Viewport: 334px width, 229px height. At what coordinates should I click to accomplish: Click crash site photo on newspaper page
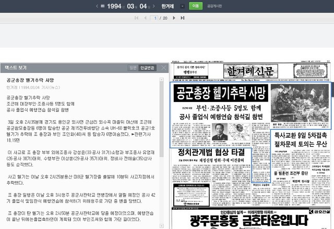click(300, 103)
